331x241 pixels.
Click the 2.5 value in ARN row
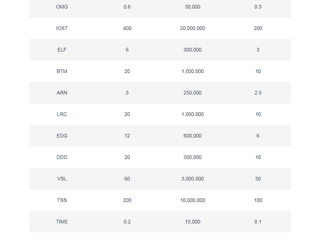258,93
